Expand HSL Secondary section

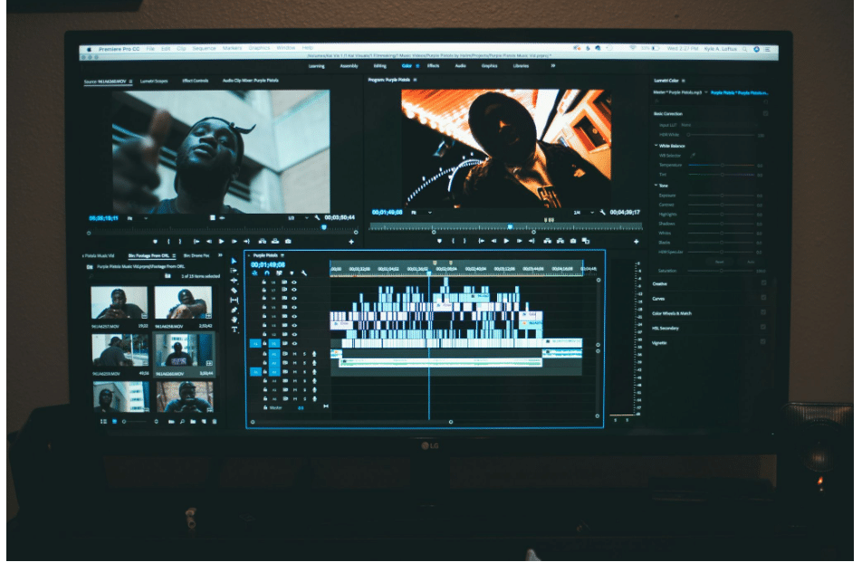point(666,328)
